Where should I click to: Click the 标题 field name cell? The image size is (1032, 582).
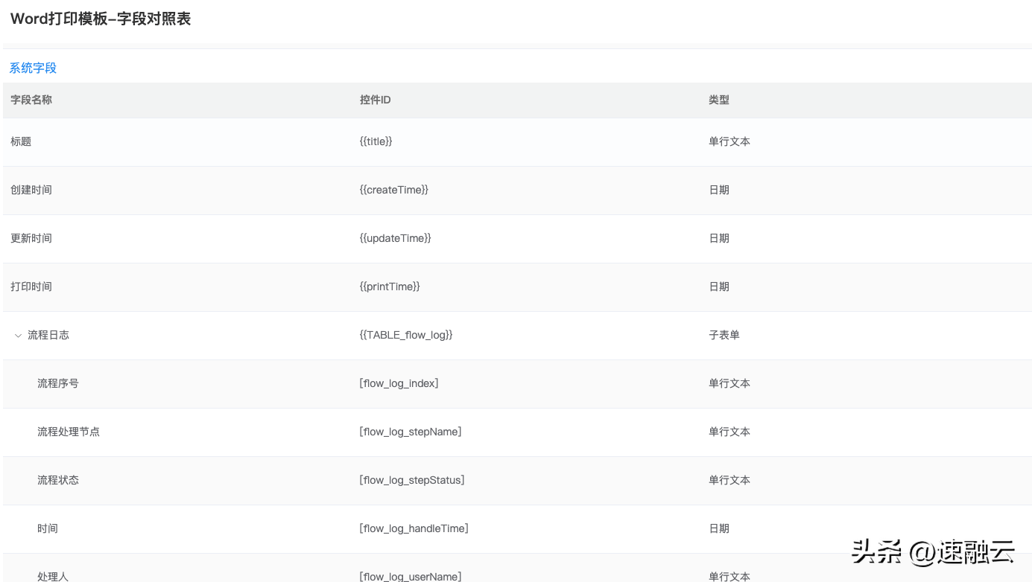[21, 141]
